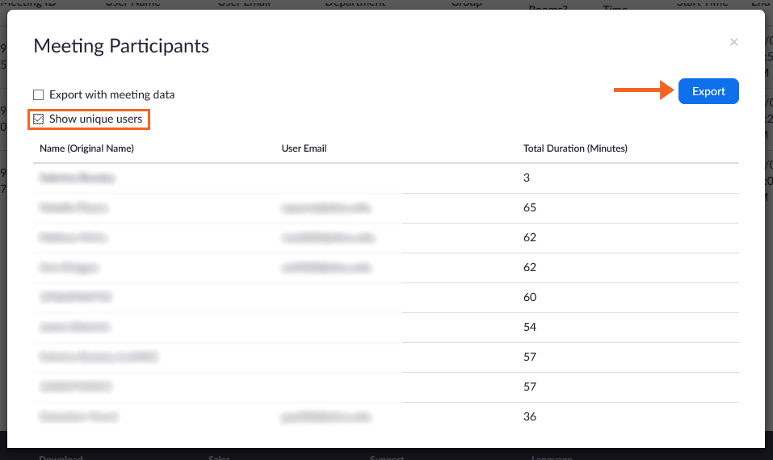Select the 3 minute duration cell
This screenshot has width=773, height=460.
(x=527, y=178)
